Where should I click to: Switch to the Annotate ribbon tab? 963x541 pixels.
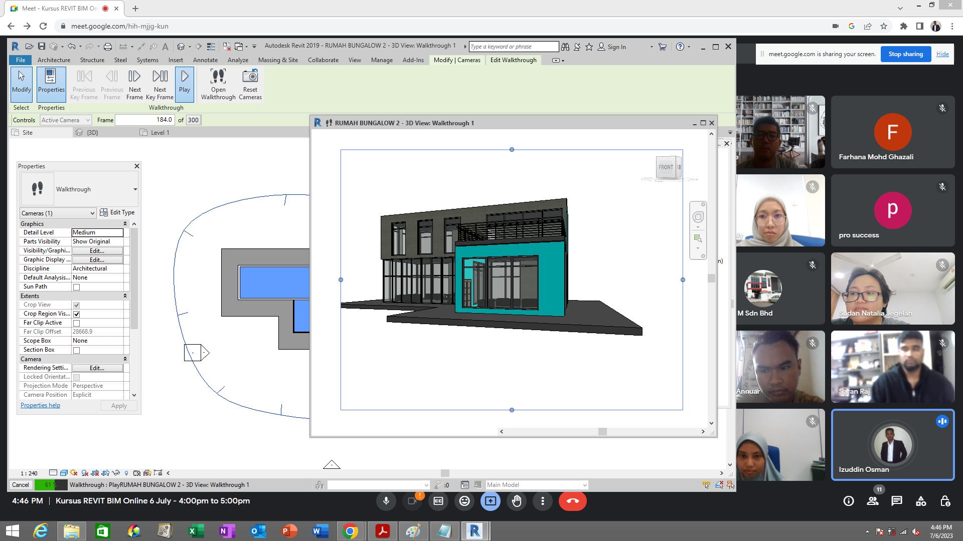(205, 60)
